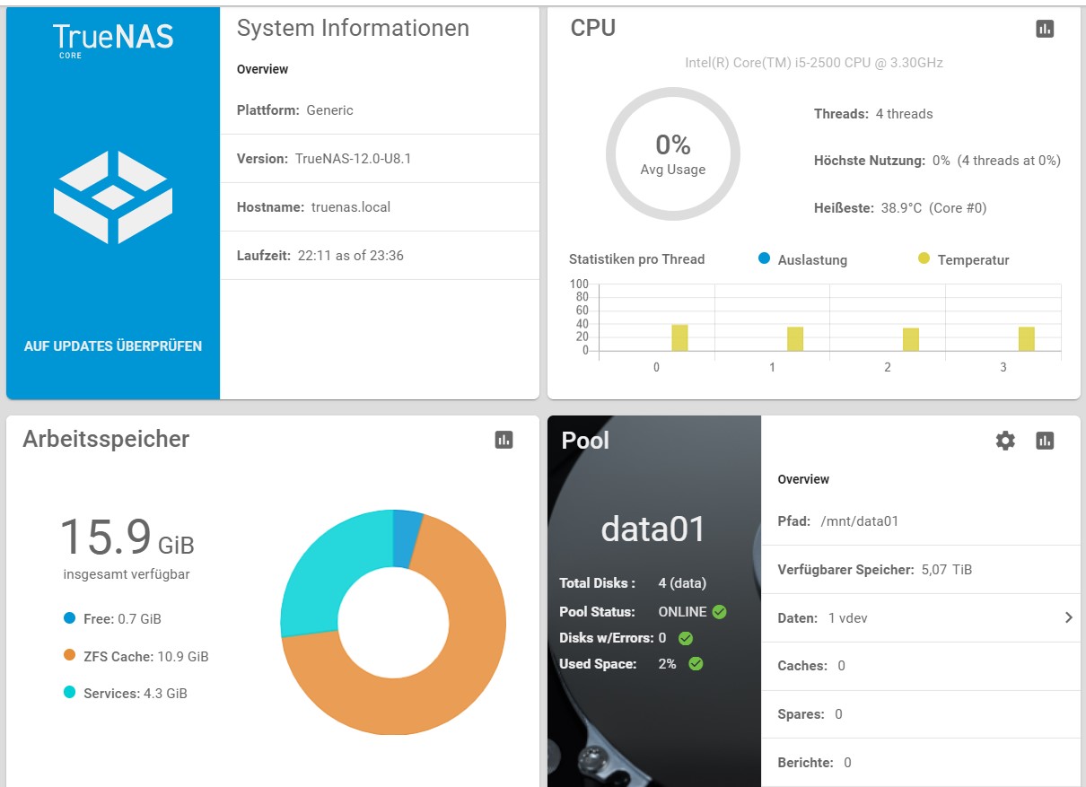The height and width of the screenshot is (787, 1086).
Task: Click the ZFS Cache orange legend dot
Action: 70,656
